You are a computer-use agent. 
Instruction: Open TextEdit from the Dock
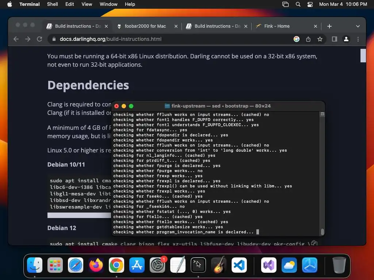tap(178, 265)
